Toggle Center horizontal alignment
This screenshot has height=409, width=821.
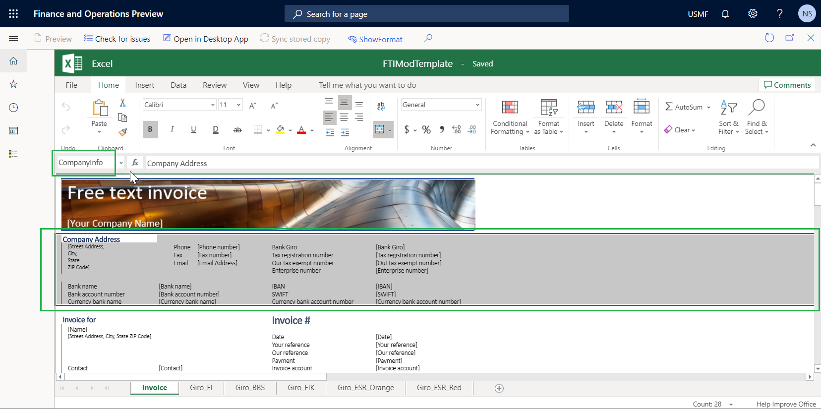[x=344, y=117]
